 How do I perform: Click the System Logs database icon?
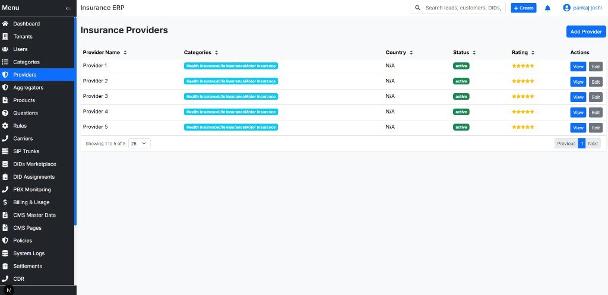pyautogui.click(x=5, y=253)
